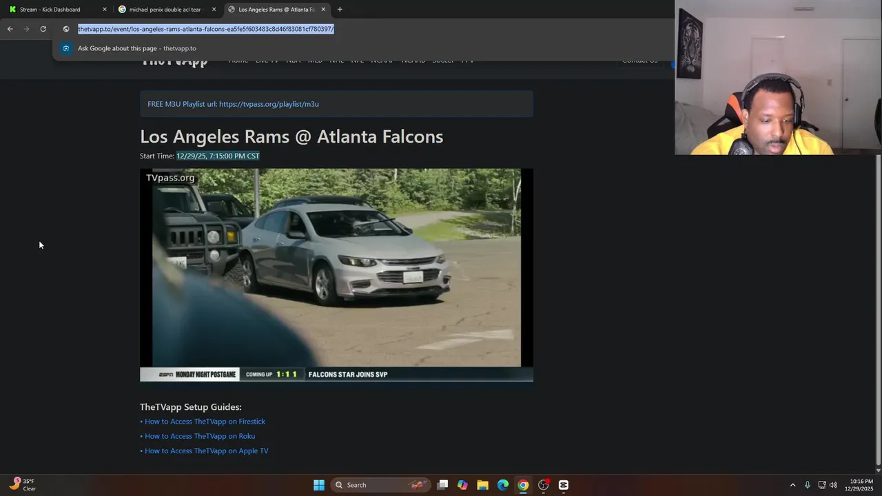882x496 pixels.
Task: Switch to michael penix double acl tear tab
Action: (x=167, y=10)
